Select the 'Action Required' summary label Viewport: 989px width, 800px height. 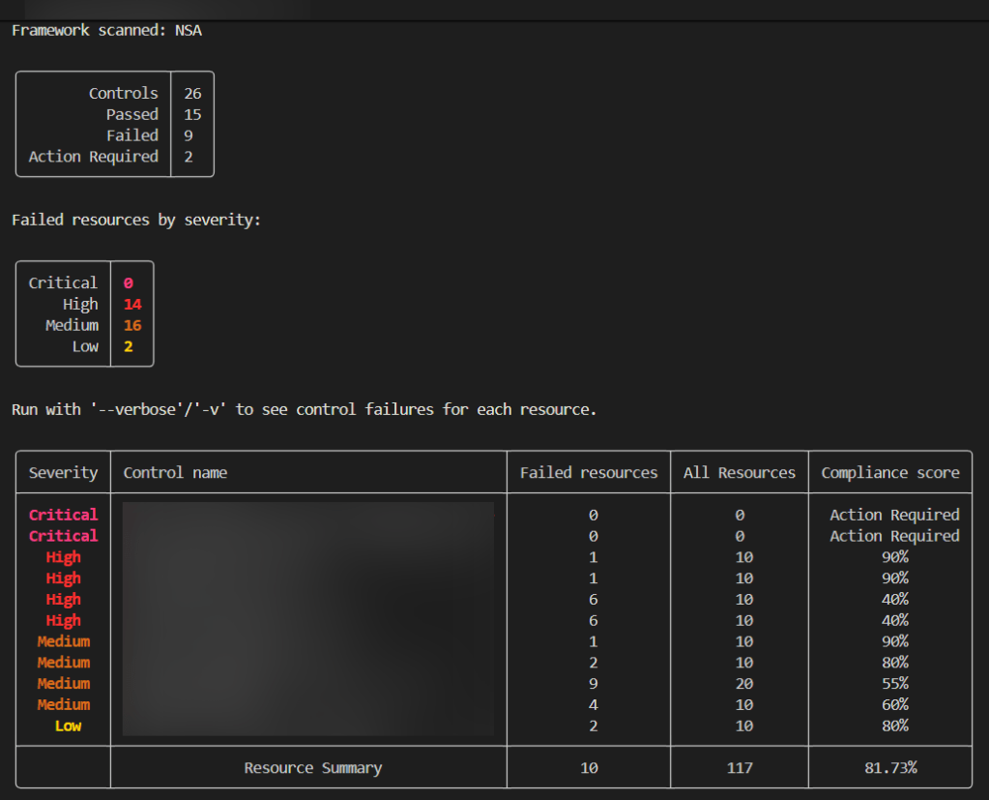pos(94,157)
